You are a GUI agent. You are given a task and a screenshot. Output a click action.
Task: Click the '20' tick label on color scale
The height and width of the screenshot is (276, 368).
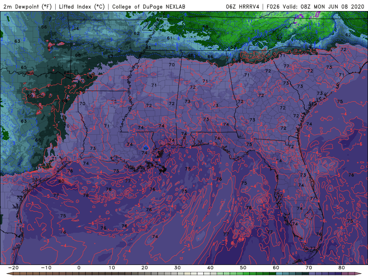(x=144, y=268)
